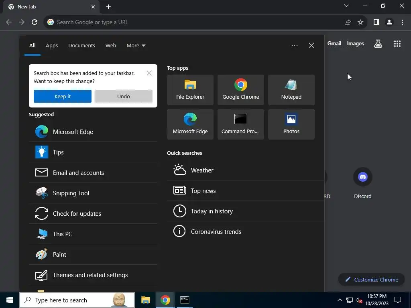Launch Google Chrome tile in Top apps

241,90
